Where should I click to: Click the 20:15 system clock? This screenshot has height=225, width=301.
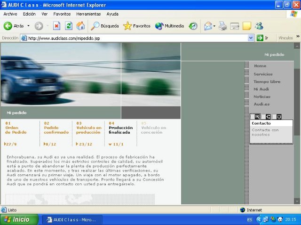point(291,219)
